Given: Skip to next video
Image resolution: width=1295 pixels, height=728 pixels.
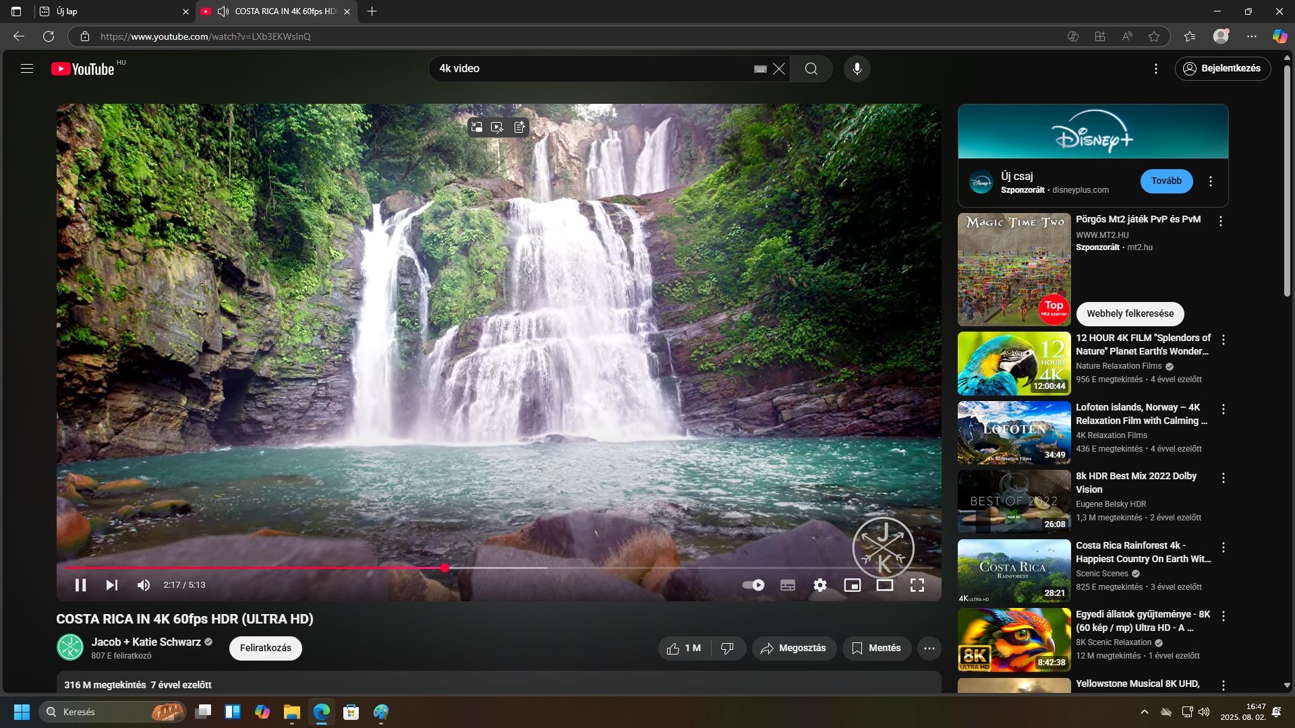Looking at the screenshot, I should point(112,585).
